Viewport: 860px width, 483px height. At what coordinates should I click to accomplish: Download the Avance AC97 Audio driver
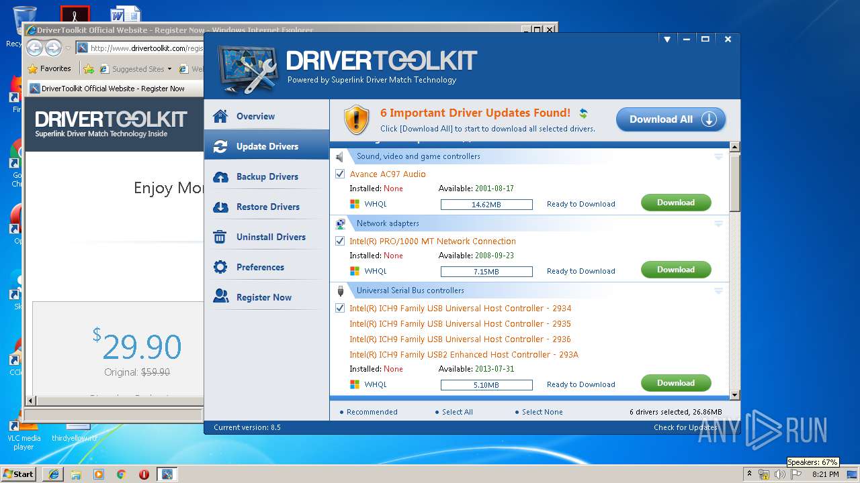click(676, 203)
